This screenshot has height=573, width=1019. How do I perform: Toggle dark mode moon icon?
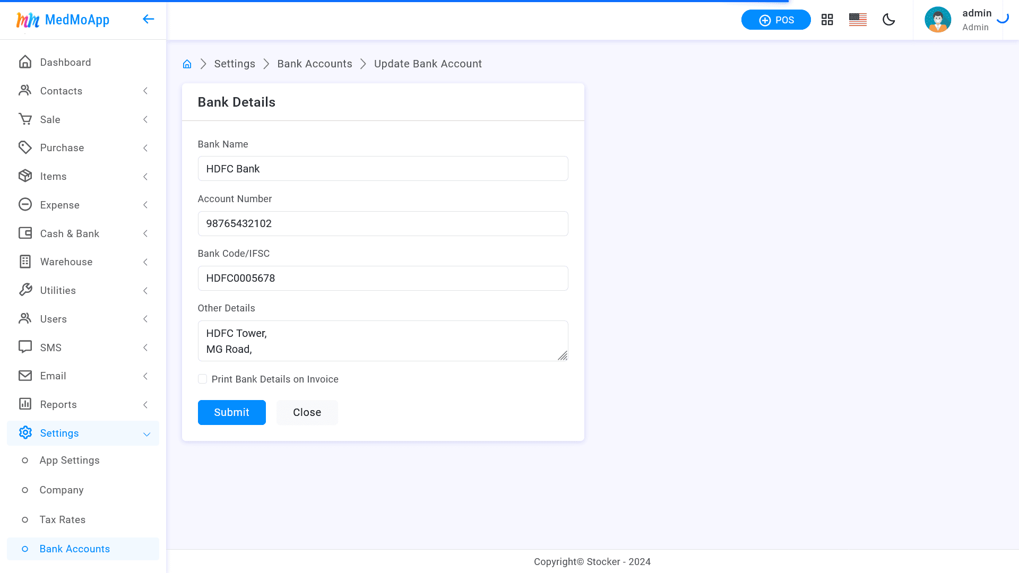[888, 20]
